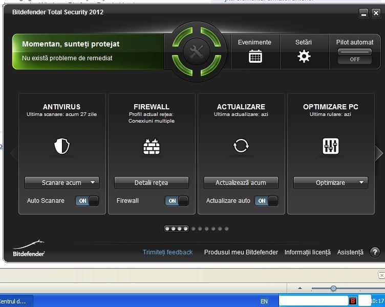Select the highlighted first page indicator group
385x307 pixels.
(x=176, y=229)
